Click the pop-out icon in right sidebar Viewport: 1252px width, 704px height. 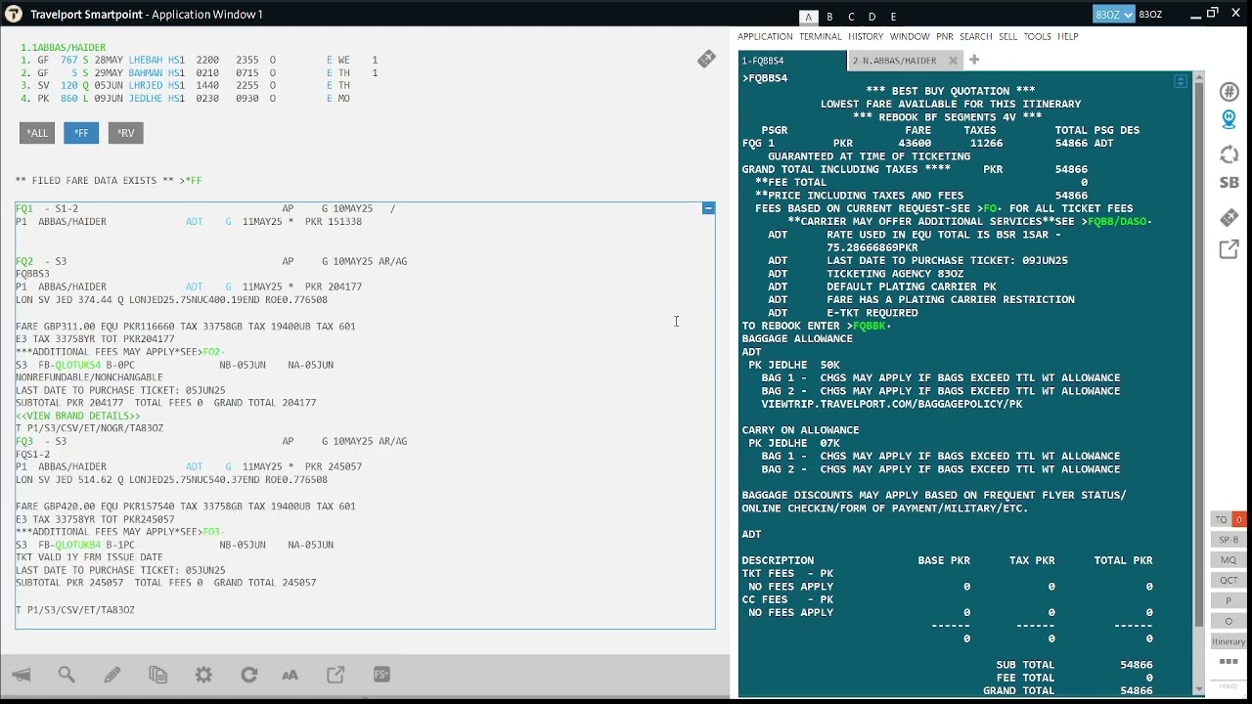point(1230,250)
